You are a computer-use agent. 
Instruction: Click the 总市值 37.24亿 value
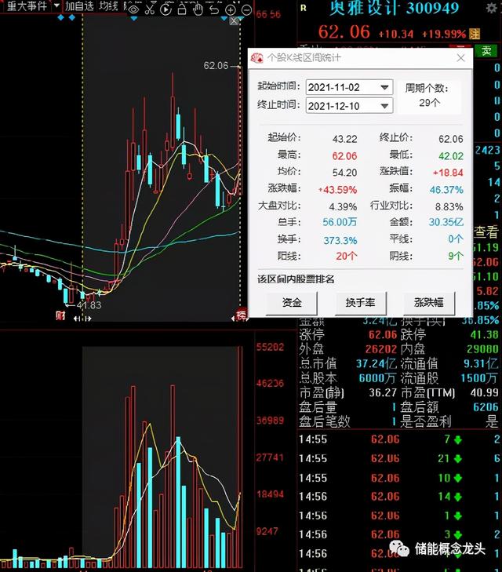click(376, 363)
